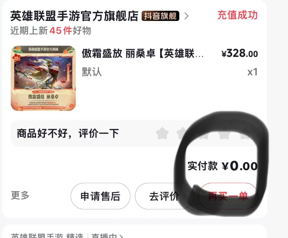The width and height of the screenshot is (288, 238).
Task: Open the 英雄联盟手游官方旗舰店 store page
Action: point(74,16)
